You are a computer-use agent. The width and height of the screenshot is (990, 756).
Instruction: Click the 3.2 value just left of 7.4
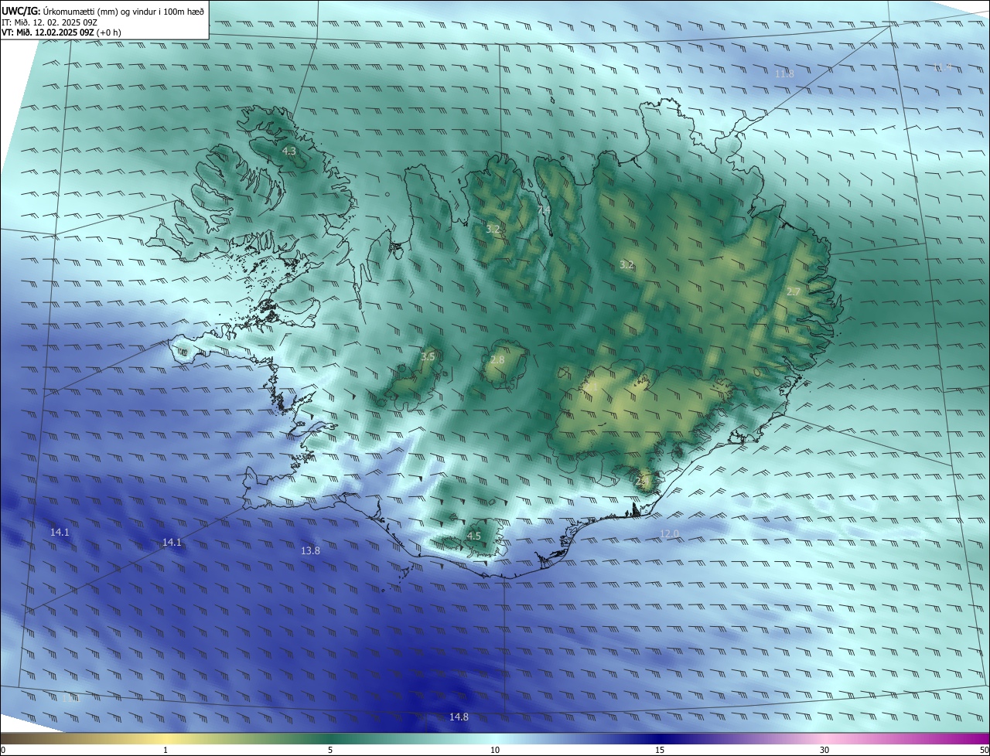click(493, 230)
